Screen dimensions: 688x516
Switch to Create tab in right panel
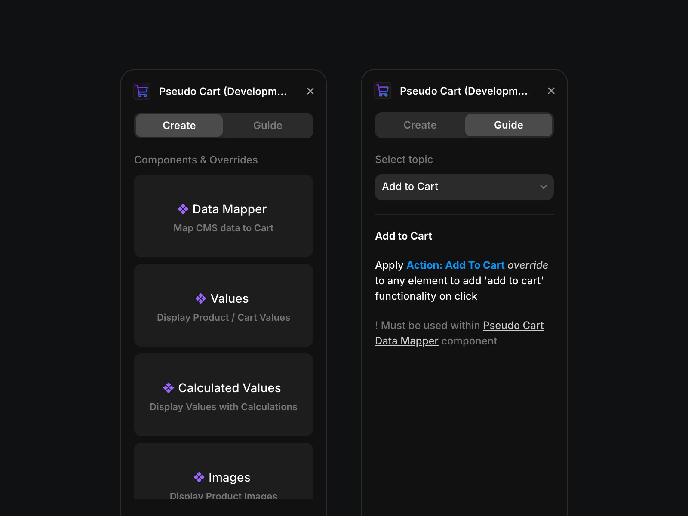point(420,125)
